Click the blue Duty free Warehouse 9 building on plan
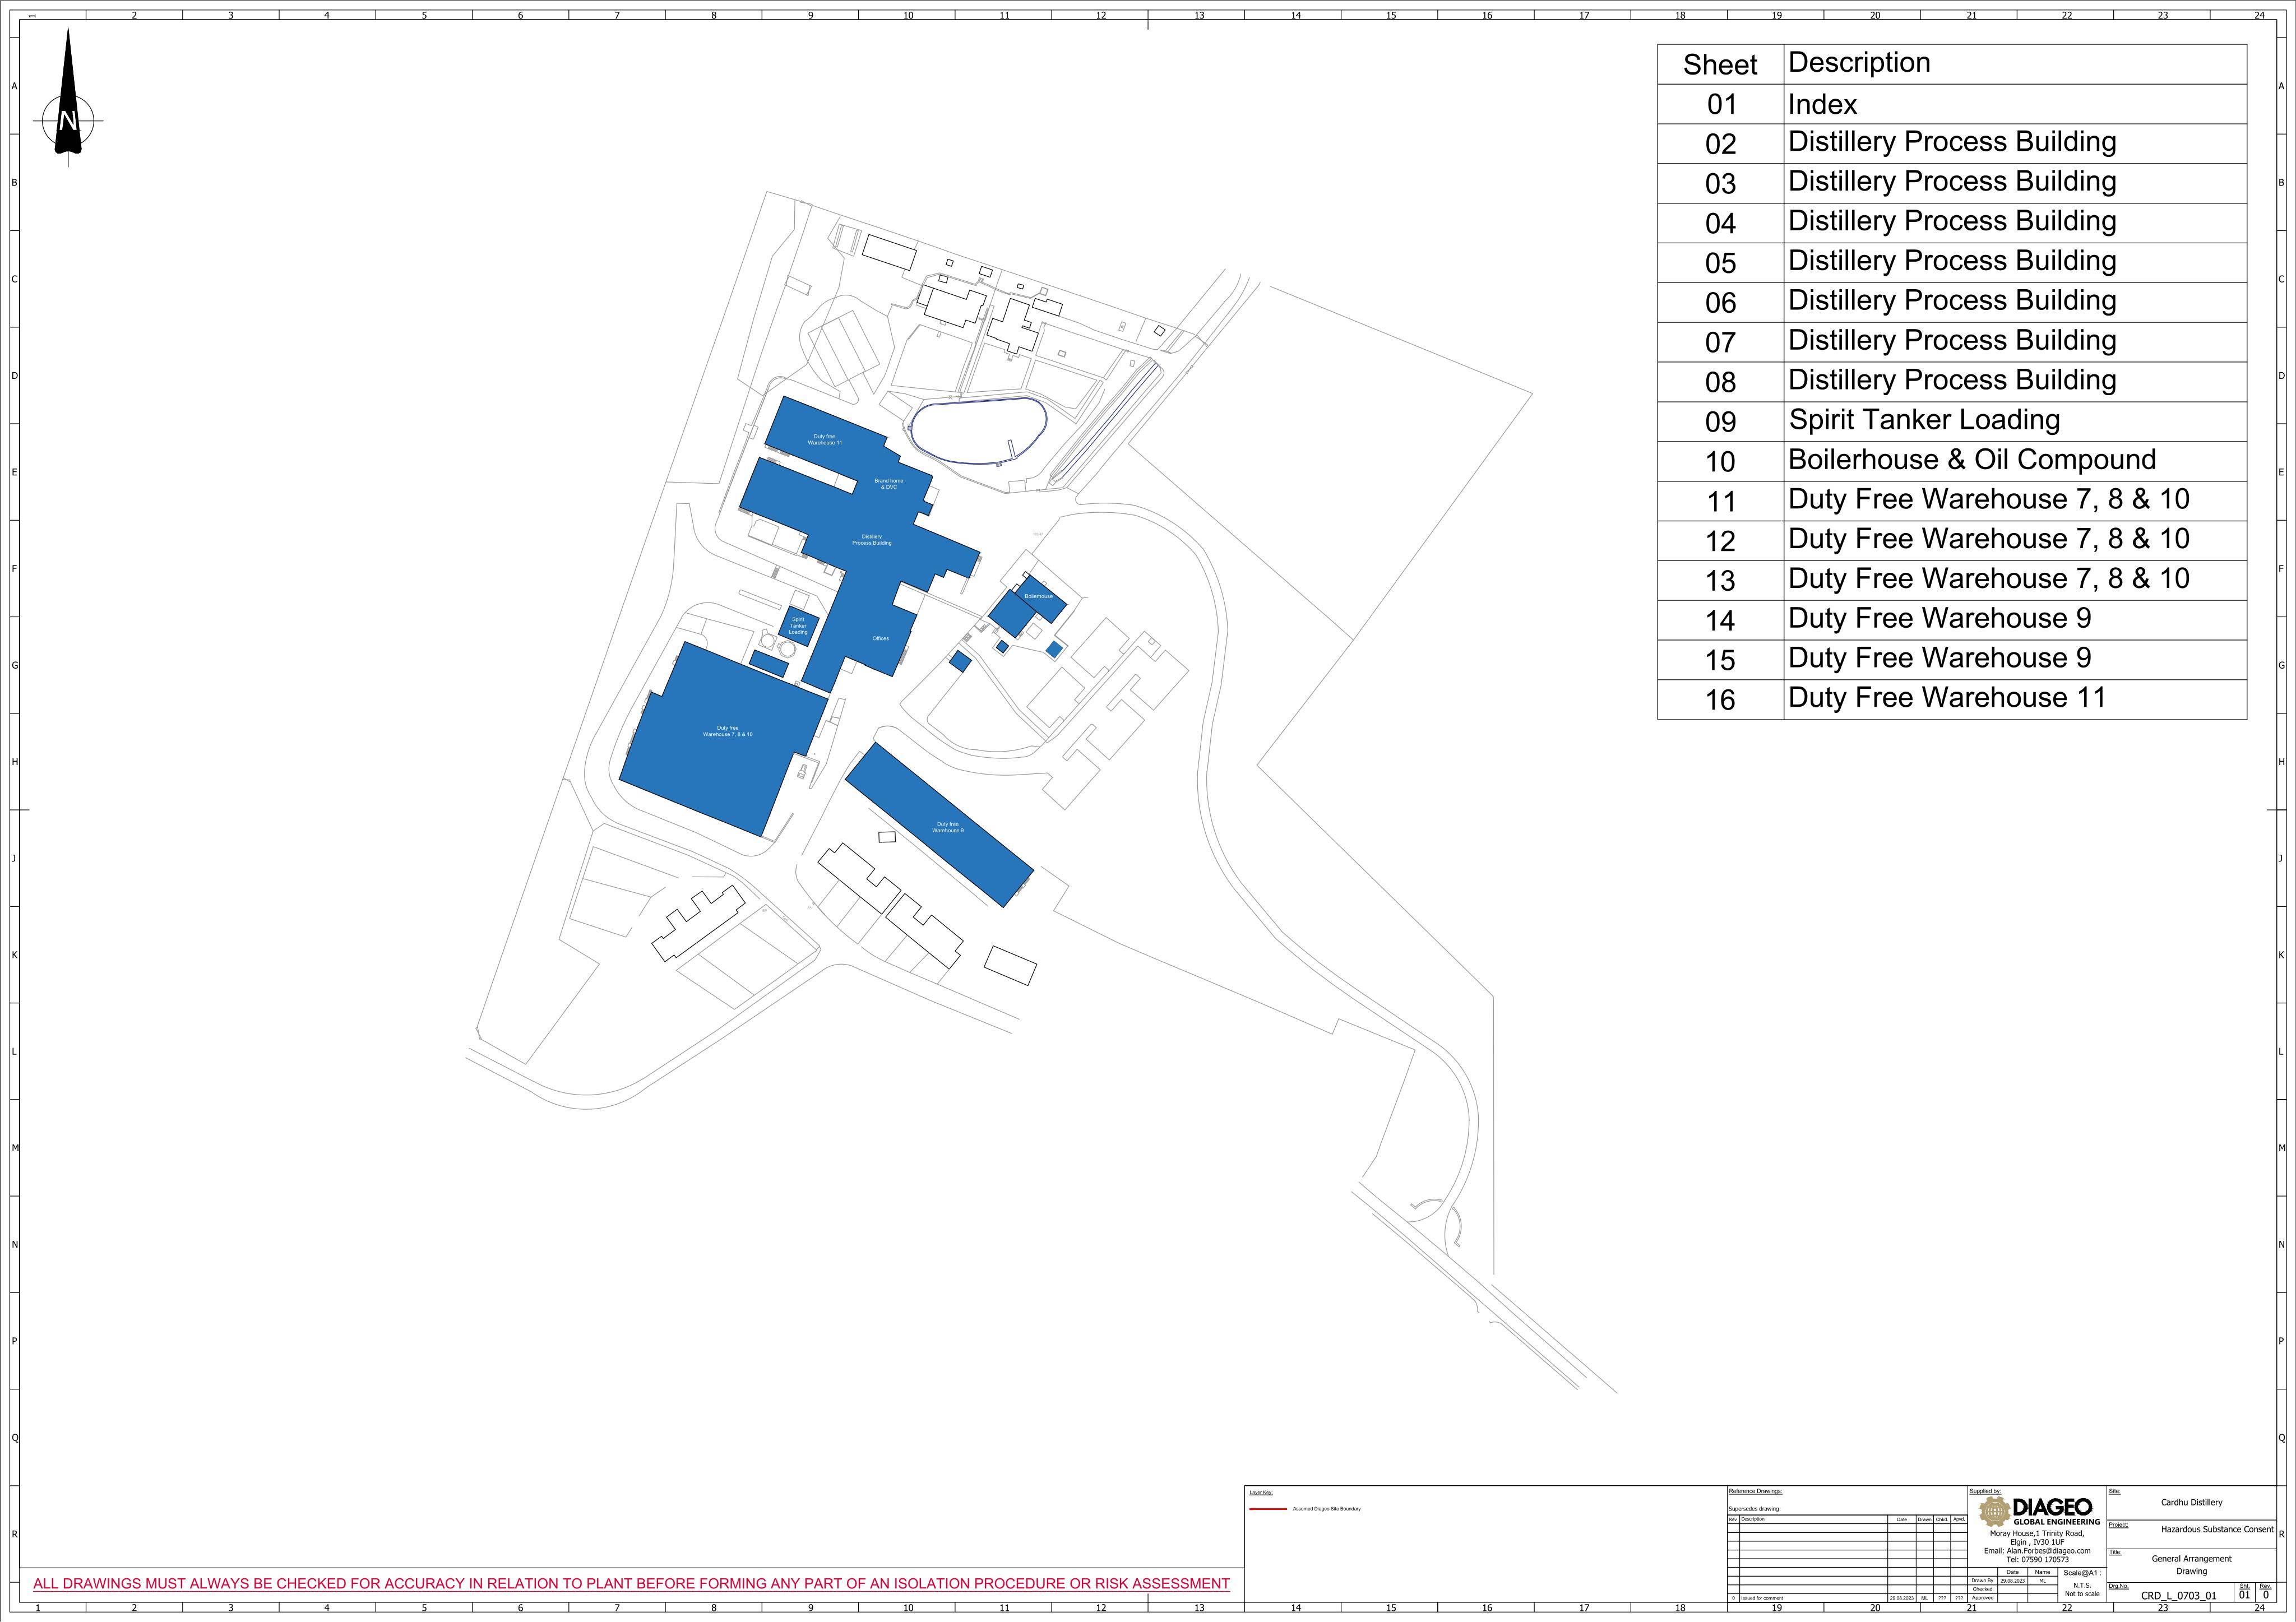2296x1622 pixels. (x=940, y=825)
